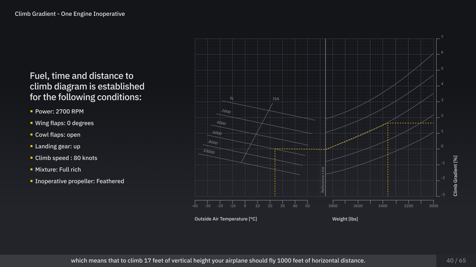Click the heading about fuel, time and distance
This screenshot has height=267, width=476.
87,86
